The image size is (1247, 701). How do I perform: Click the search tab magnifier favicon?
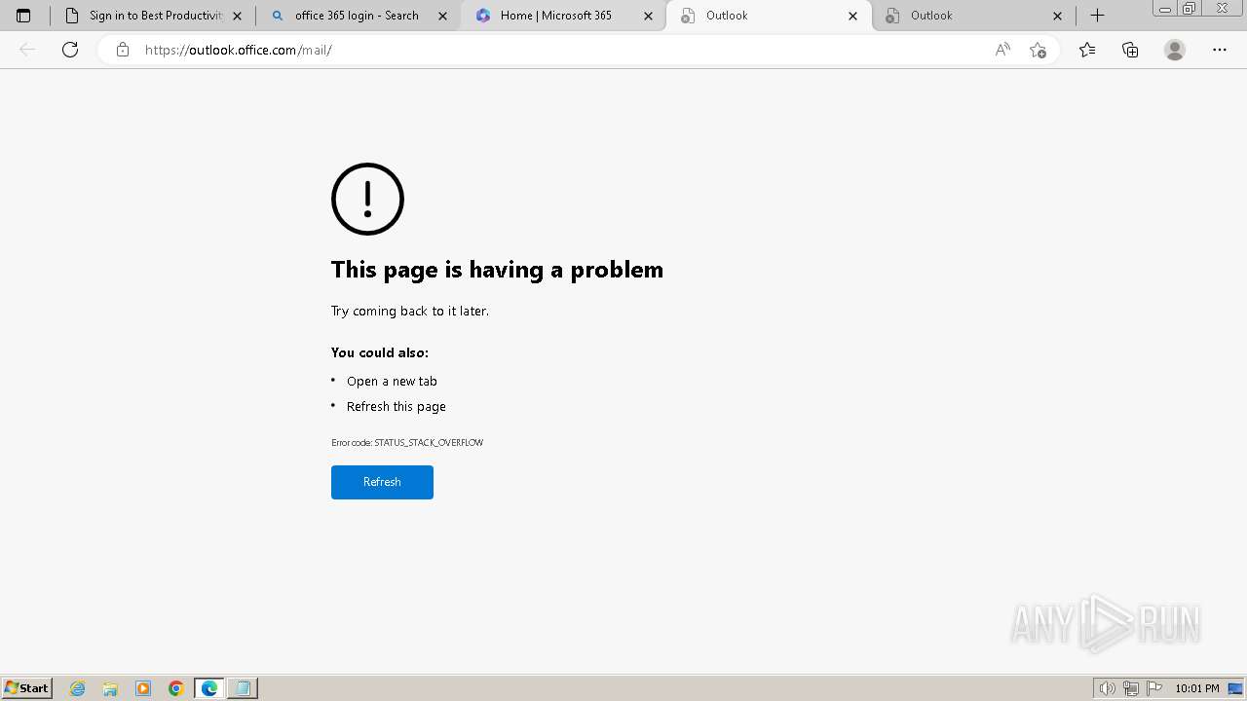pos(278,16)
